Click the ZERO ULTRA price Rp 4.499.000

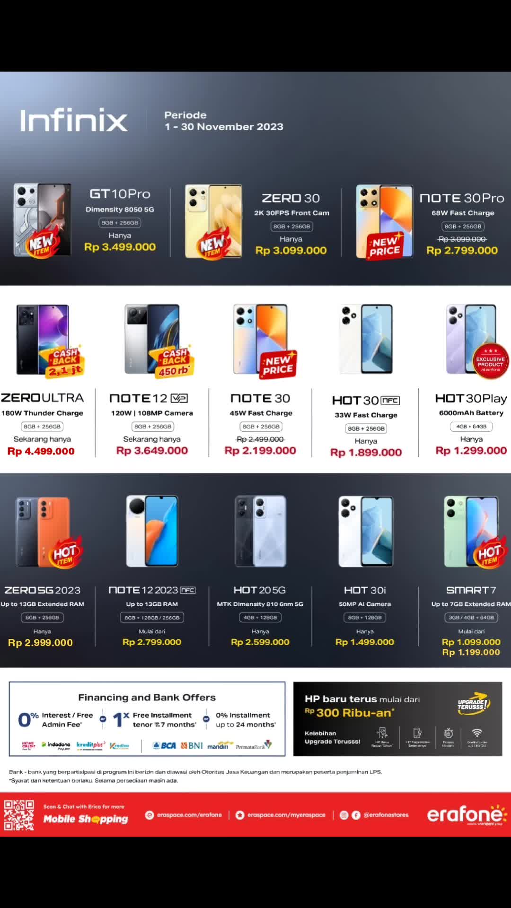tap(41, 451)
